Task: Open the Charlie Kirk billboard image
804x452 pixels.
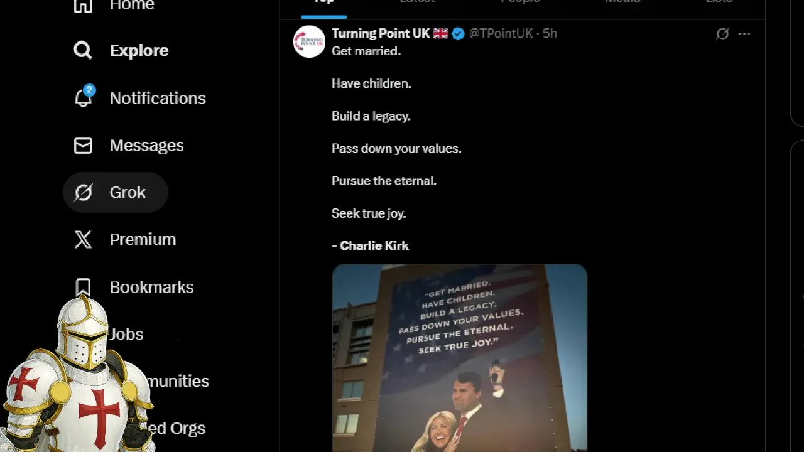Action: coord(459,358)
